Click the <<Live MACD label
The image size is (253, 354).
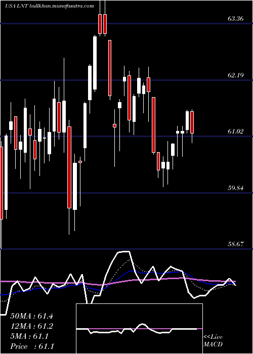[x=213, y=340]
